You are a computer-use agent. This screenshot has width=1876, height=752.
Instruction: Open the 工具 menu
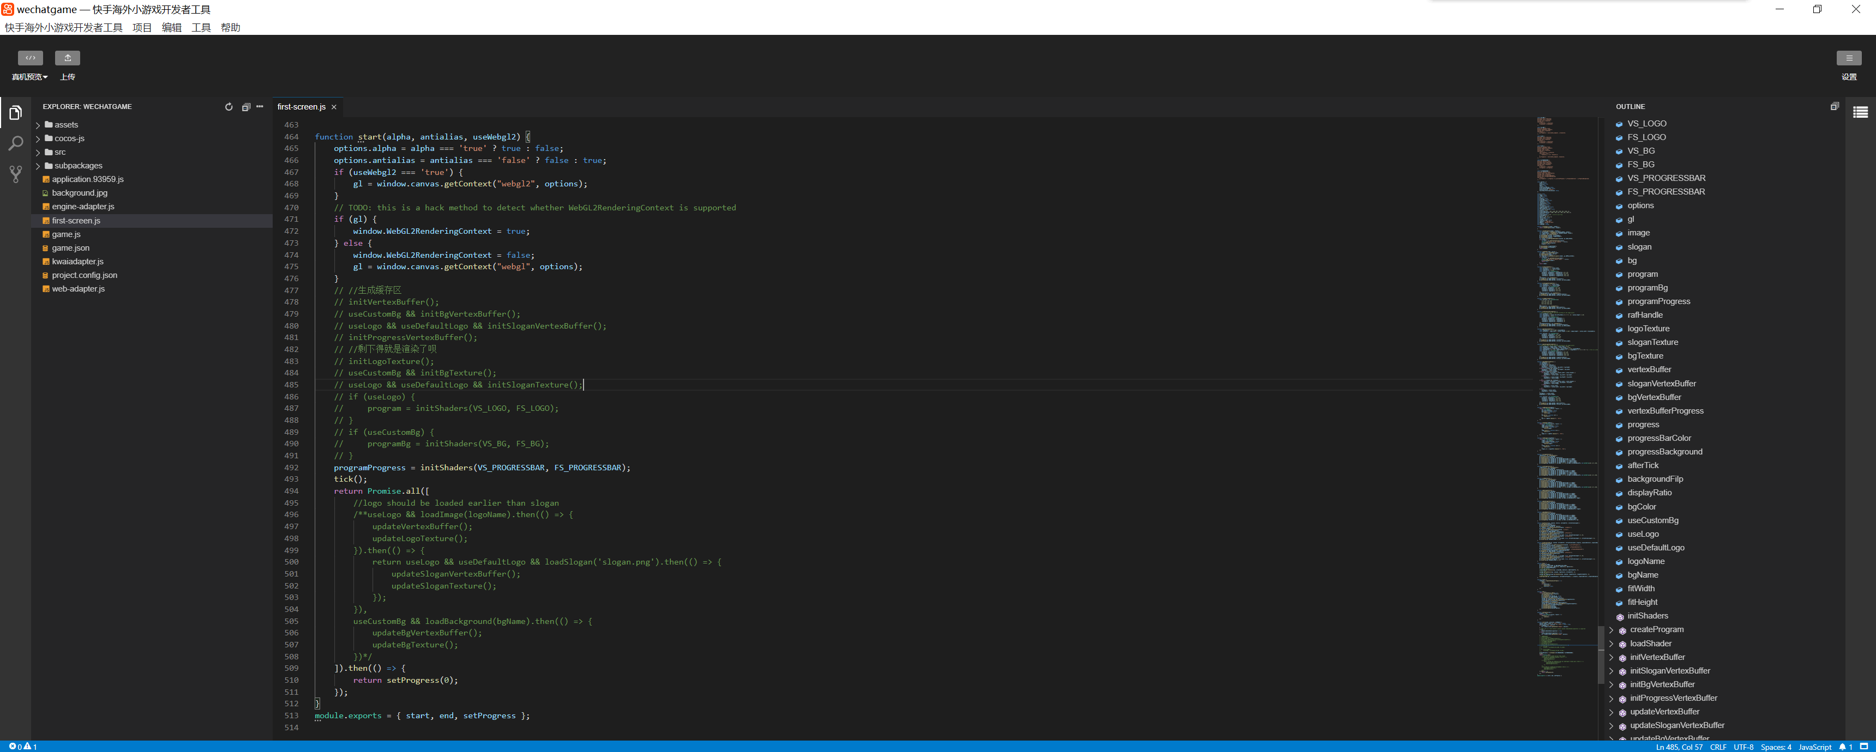[x=201, y=28]
